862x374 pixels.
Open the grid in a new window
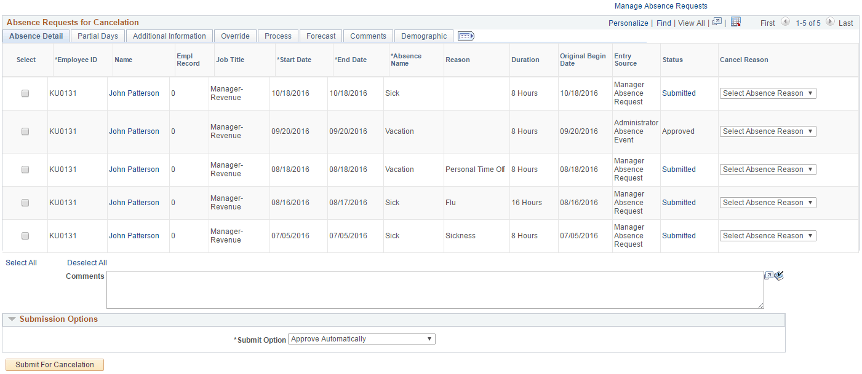717,22
